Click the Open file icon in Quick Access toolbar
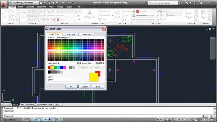217x122 pixels. coord(45,3)
